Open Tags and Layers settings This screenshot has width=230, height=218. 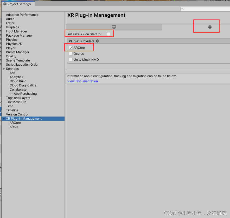point(18,98)
